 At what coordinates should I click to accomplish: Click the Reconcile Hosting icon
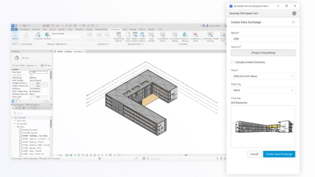185,37
